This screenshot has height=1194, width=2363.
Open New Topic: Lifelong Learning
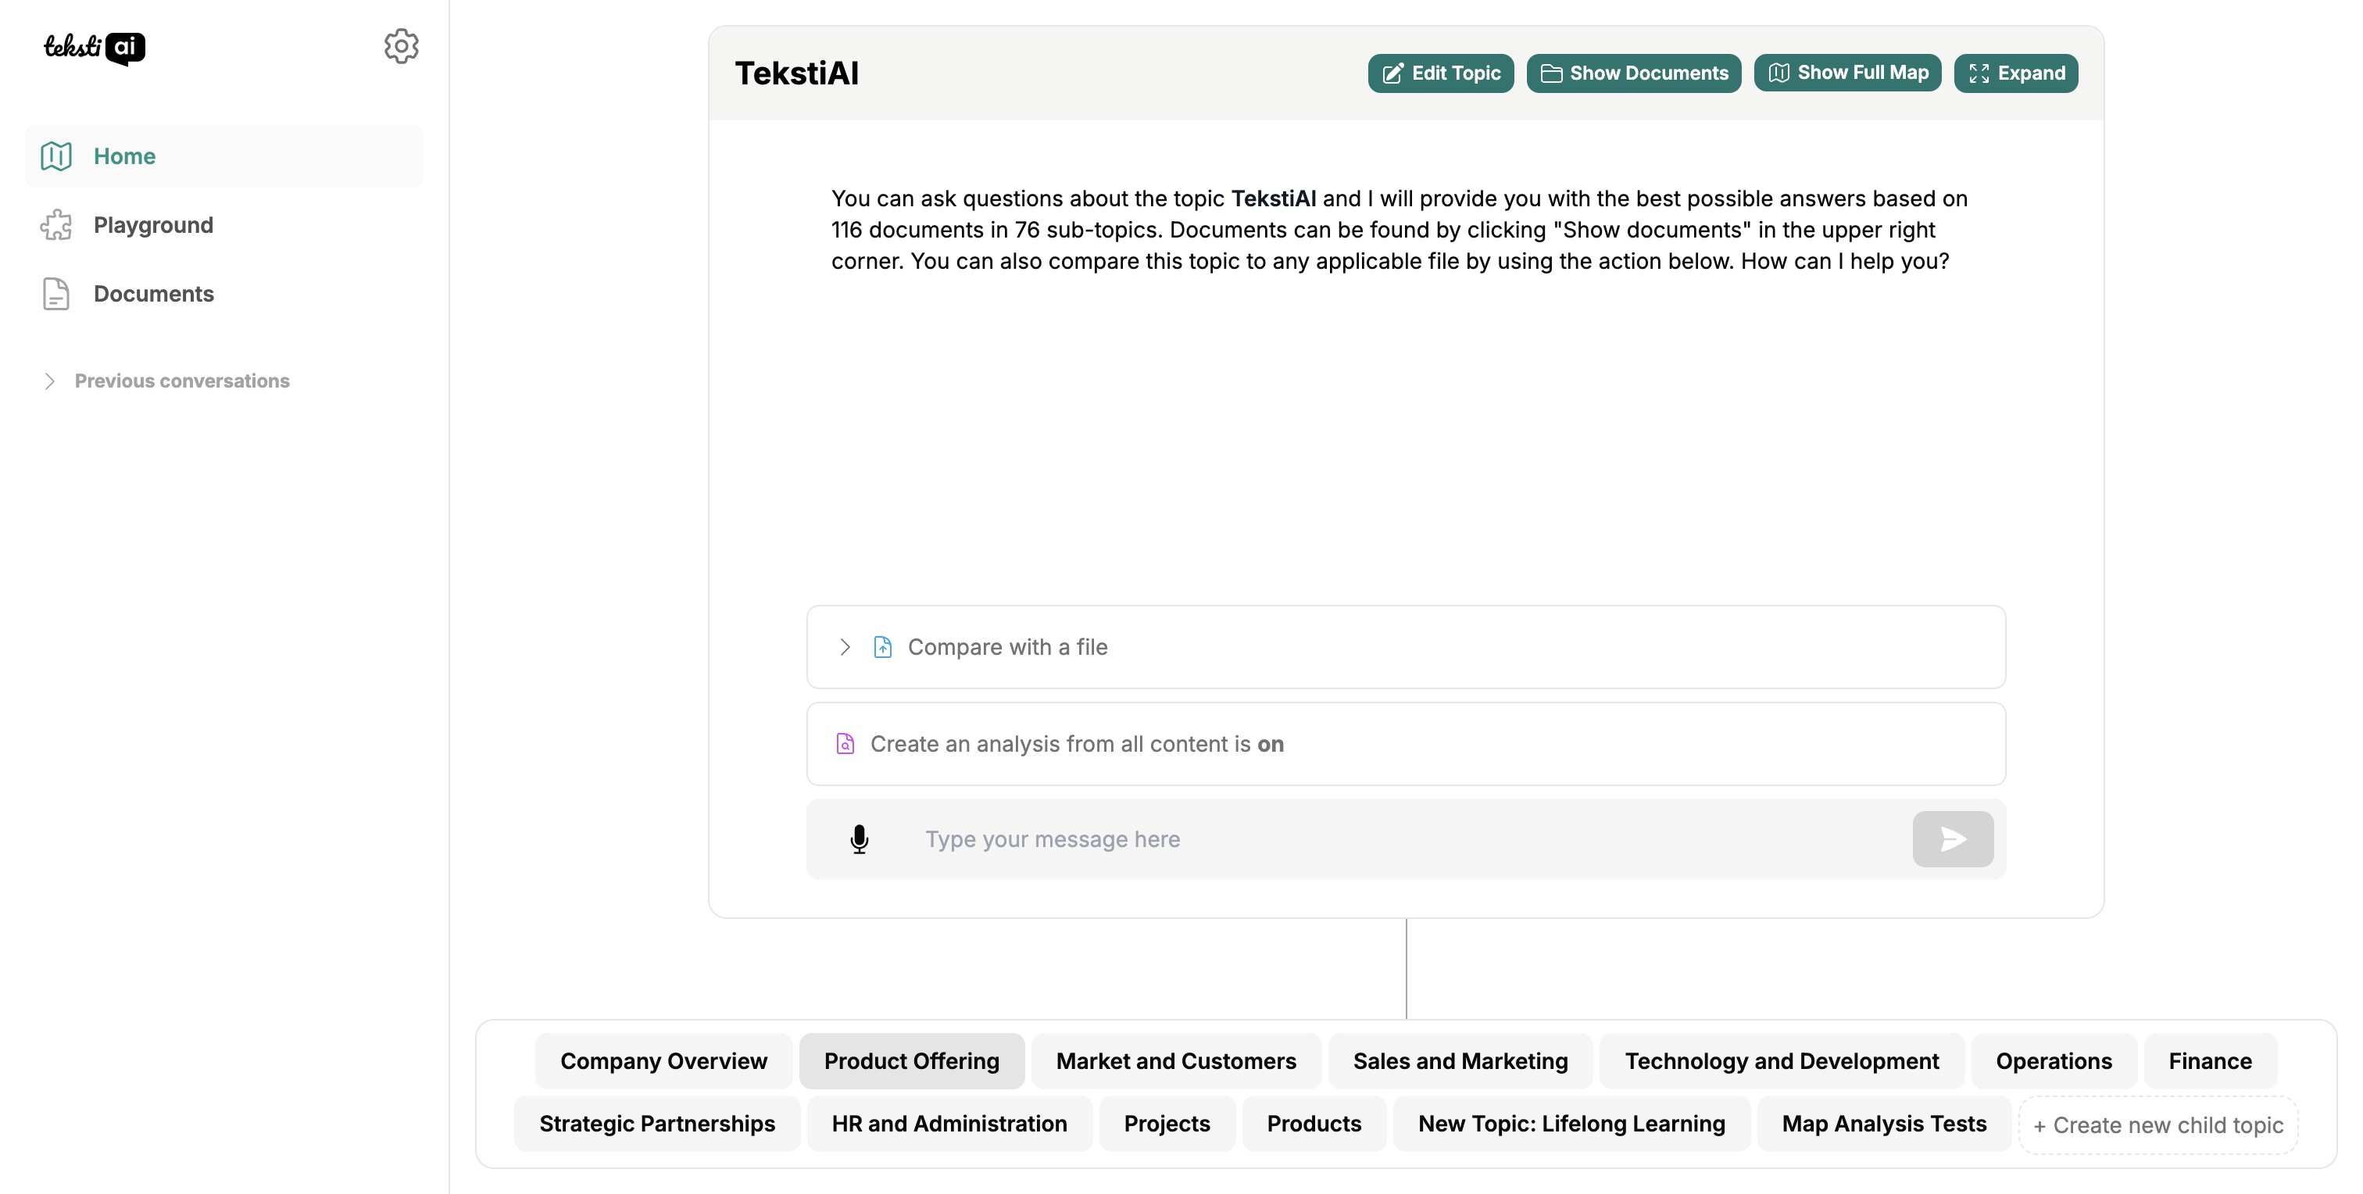pos(1571,1124)
